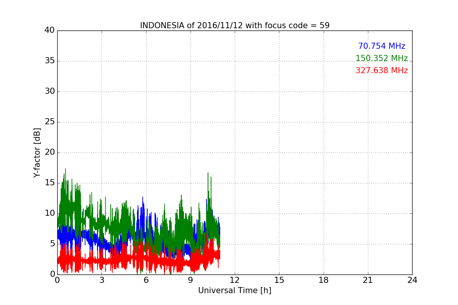Select the green 150.352 MHz legend label
Image resolution: width=458 pixels, height=305 pixels.
pyautogui.click(x=382, y=58)
